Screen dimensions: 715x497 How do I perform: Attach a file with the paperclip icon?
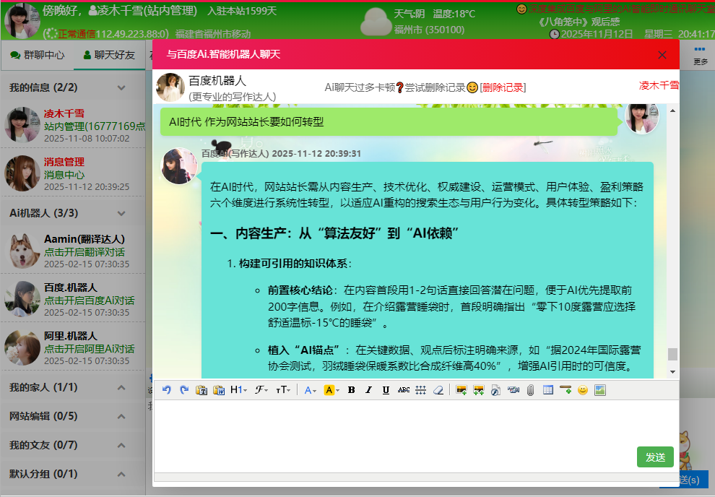tap(532, 390)
